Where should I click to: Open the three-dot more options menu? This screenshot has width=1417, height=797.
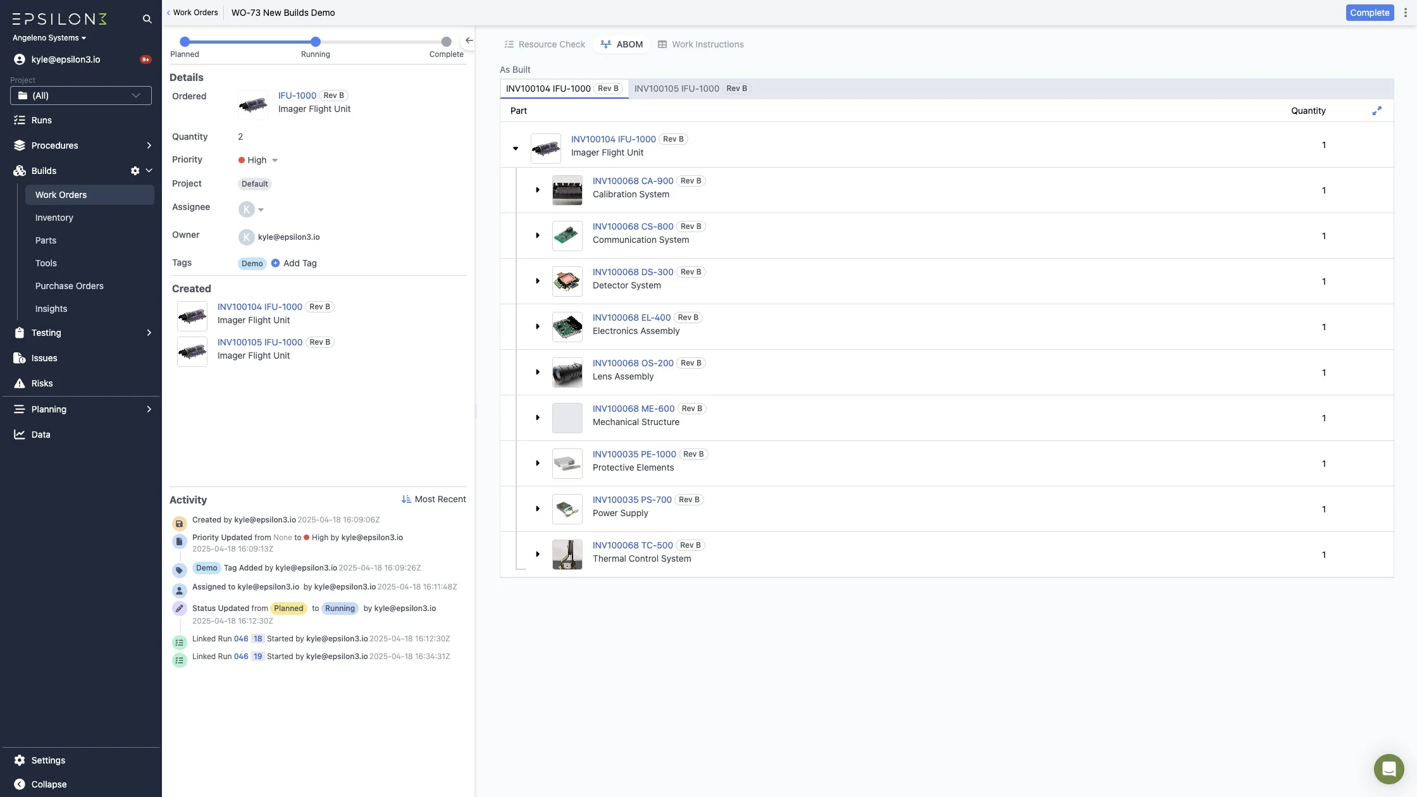click(1406, 13)
